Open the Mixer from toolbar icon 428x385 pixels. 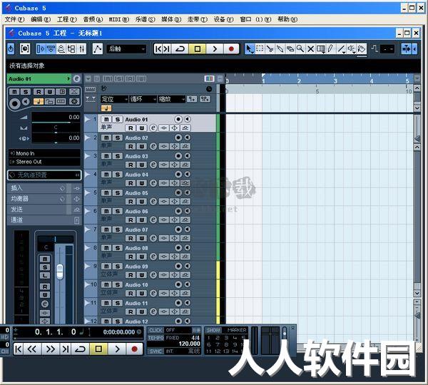(x=82, y=49)
